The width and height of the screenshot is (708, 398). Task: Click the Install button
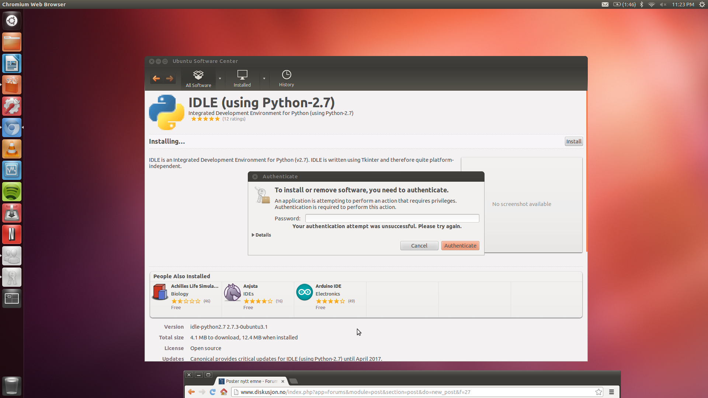pos(574,142)
